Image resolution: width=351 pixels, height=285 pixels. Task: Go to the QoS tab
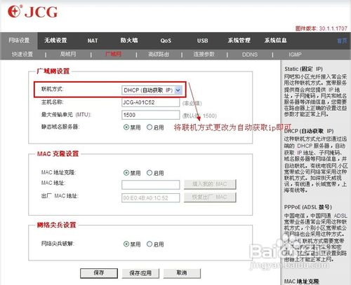pyautogui.click(x=166, y=41)
